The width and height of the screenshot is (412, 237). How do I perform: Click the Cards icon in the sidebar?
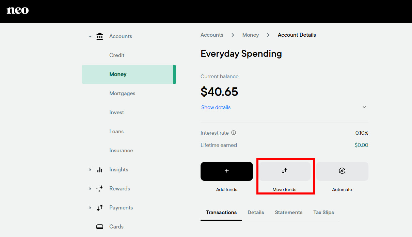click(99, 226)
